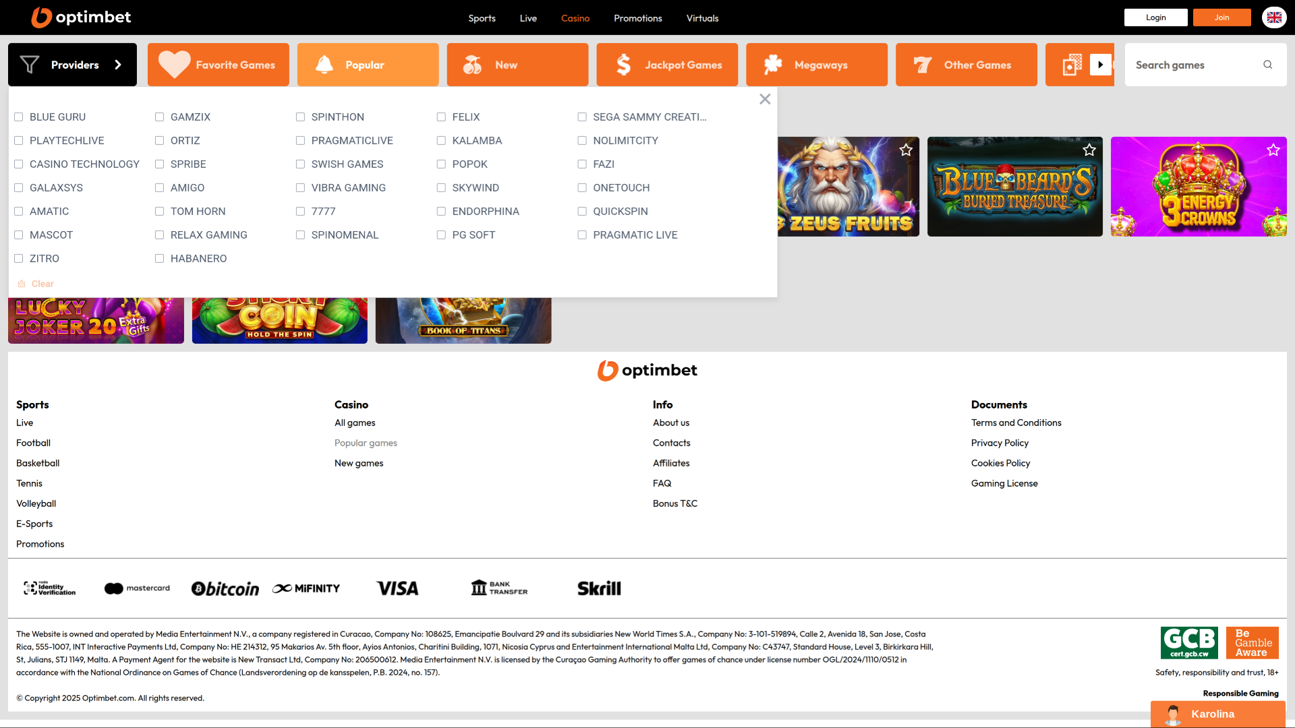This screenshot has height=728, width=1295.
Task: Check the BLUE GURU provider
Action: tap(19, 117)
